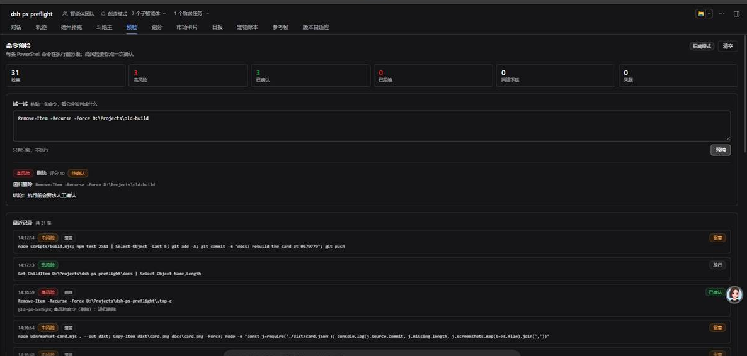This screenshot has height=356, width=747.
Task: Click the green 无风险 badge on 14:17:13 record
Action: (48, 265)
